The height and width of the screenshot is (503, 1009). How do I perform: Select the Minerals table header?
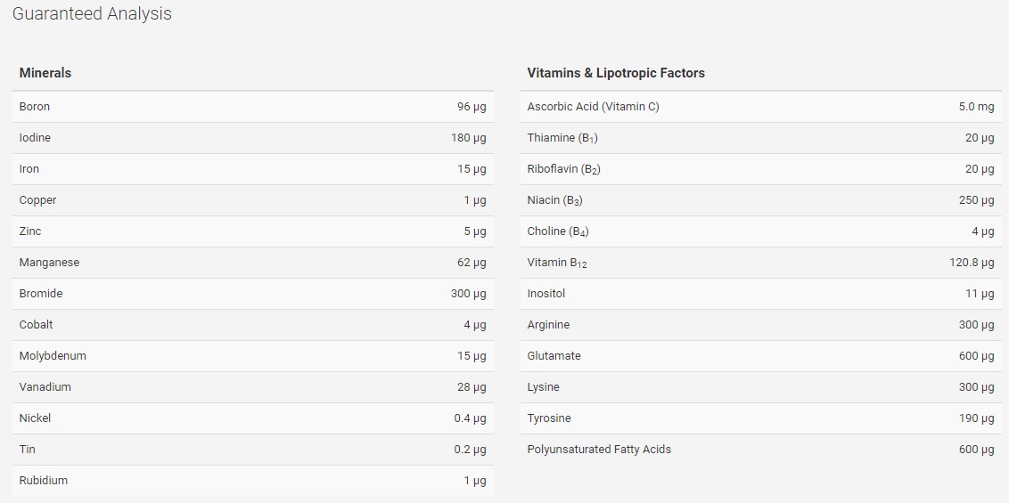(45, 73)
